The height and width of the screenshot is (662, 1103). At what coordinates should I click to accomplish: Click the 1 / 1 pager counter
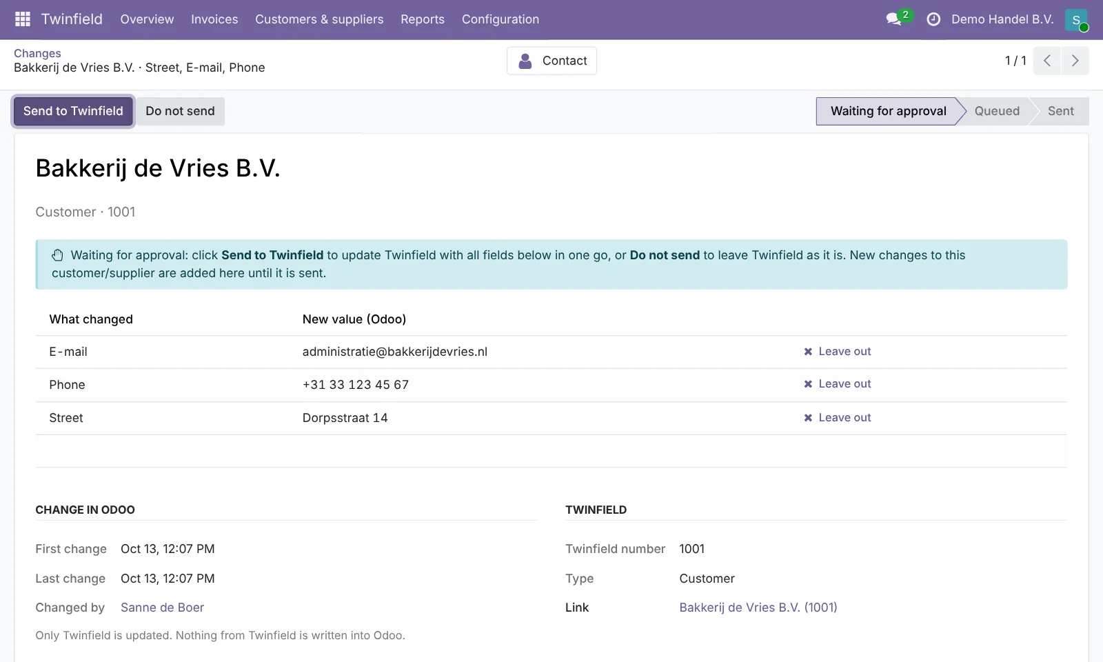tap(1015, 61)
